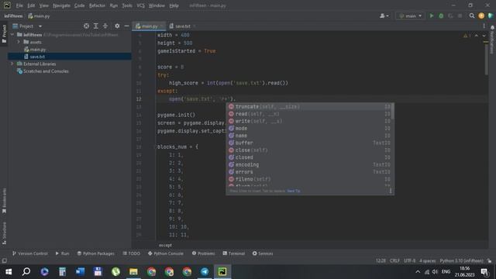Click Expand All icon in Project panel

[96, 26]
